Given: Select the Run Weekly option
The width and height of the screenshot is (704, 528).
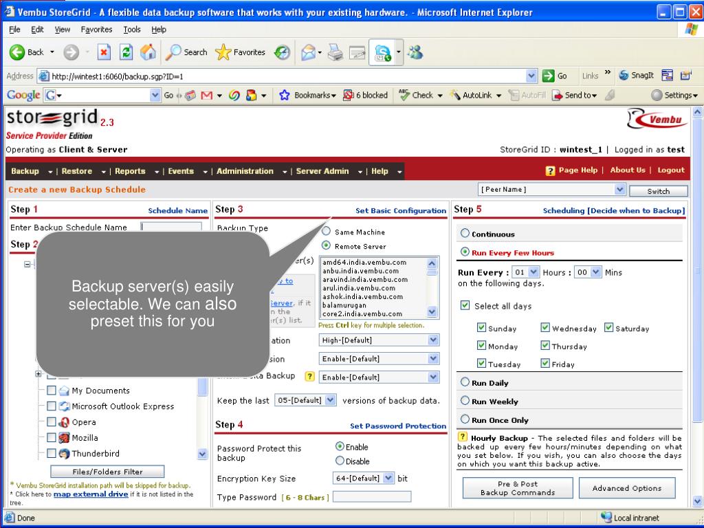Looking at the screenshot, I should pos(465,401).
